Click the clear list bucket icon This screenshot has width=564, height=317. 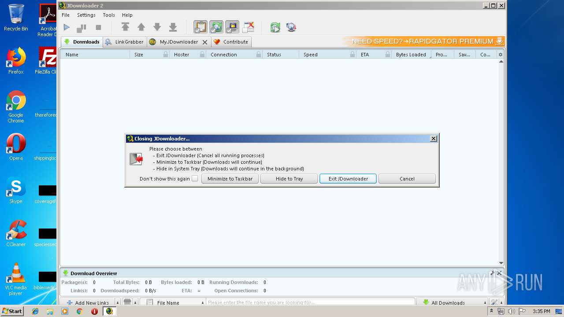click(x=127, y=302)
